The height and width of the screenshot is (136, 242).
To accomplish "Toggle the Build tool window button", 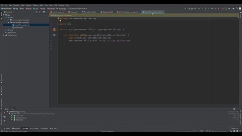I will pyautogui.click(x=25, y=128).
